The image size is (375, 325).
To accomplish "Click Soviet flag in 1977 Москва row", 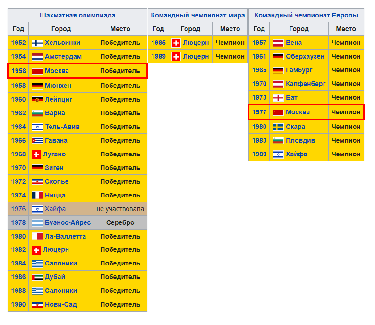I will [278, 112].
